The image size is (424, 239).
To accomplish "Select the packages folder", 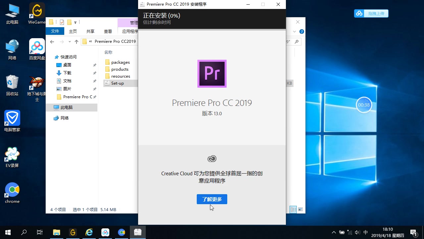I will tap(121, 62).
